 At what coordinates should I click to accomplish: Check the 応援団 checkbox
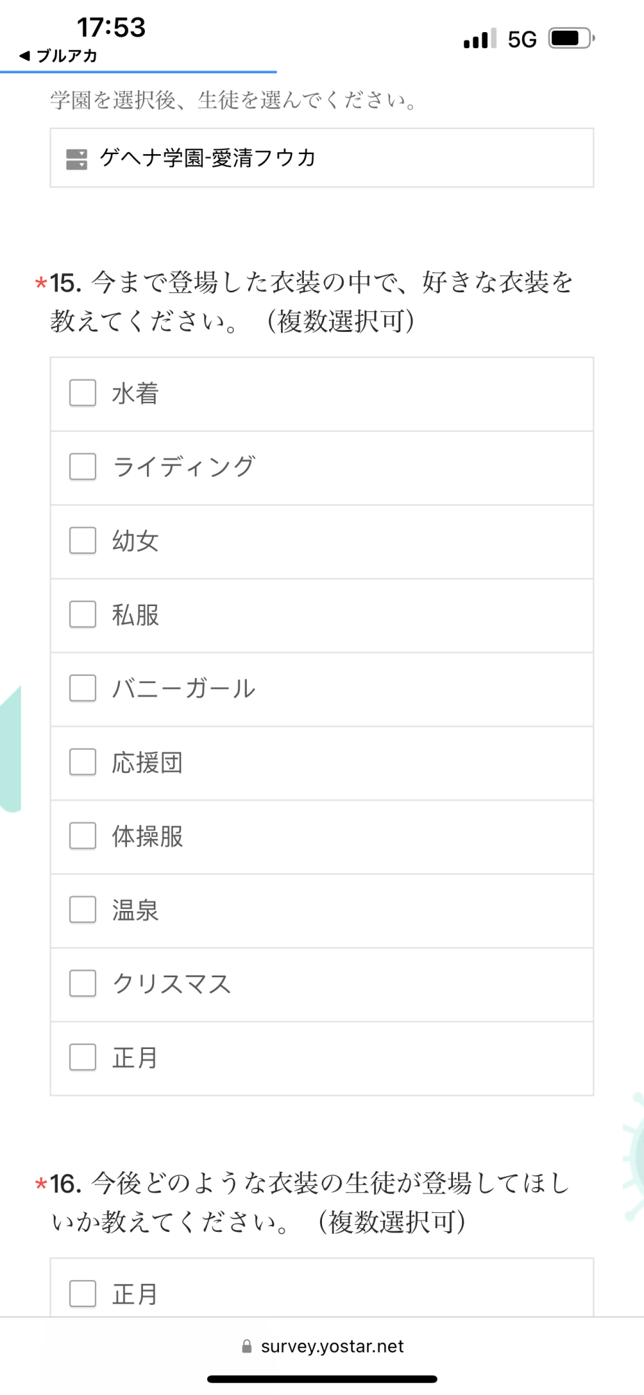click(x=83, y=762)
